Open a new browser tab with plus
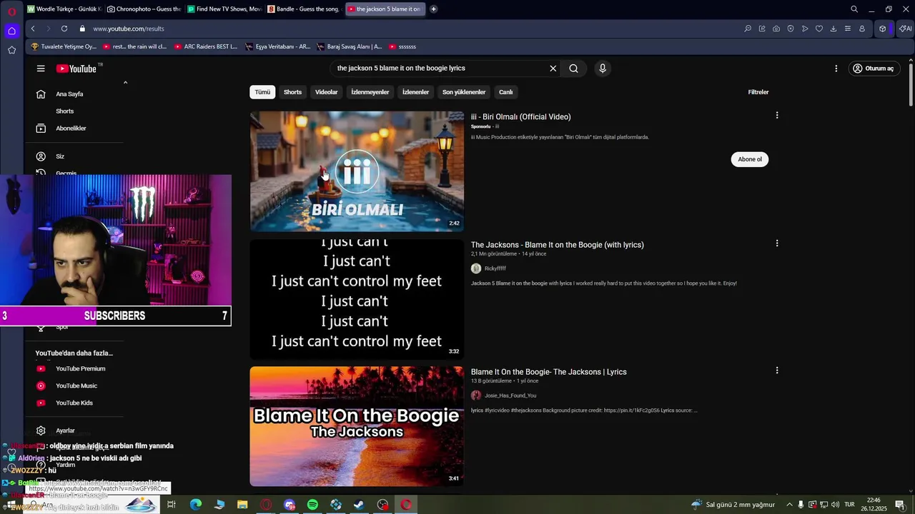 (433, 9)
